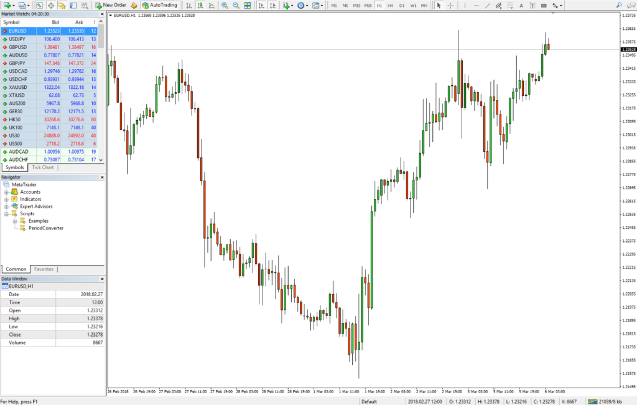Click the New Chart toolbar icon
The width and height of the screenshot is (637, 405).
click(x=7, y=5)
